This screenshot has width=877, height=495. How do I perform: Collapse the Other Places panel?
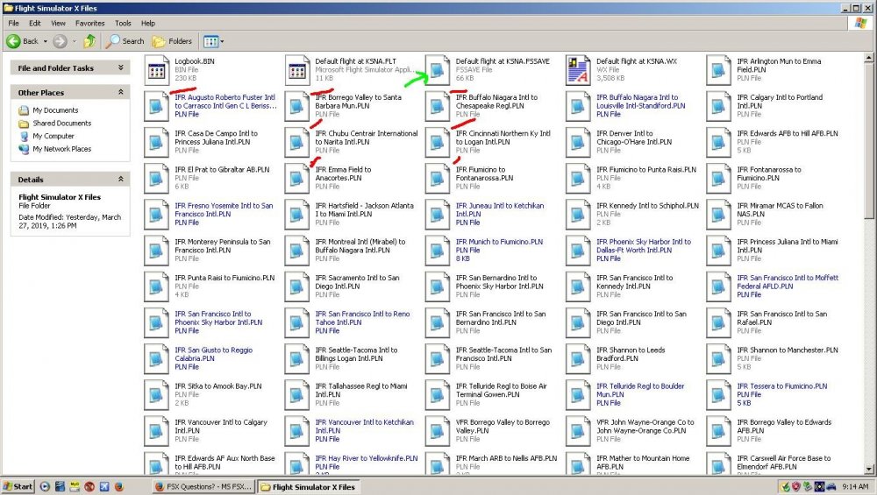click(x=121, y=92)
